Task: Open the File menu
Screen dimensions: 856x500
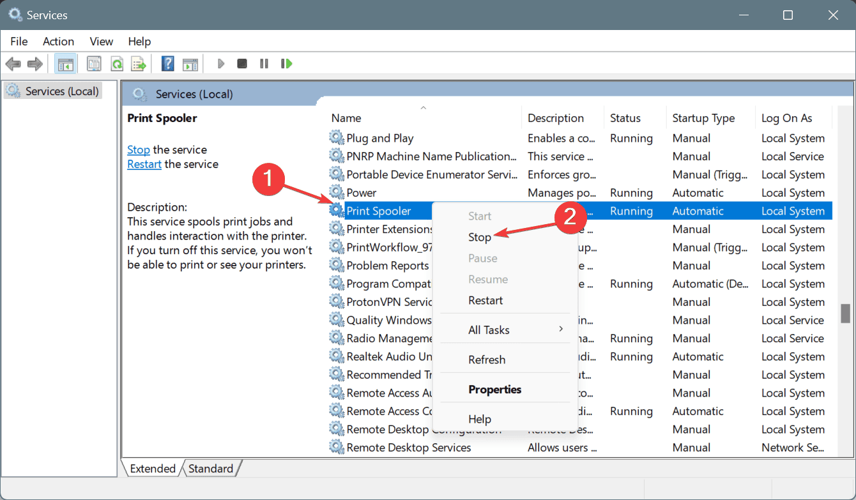Action: [x=19, y=41]
